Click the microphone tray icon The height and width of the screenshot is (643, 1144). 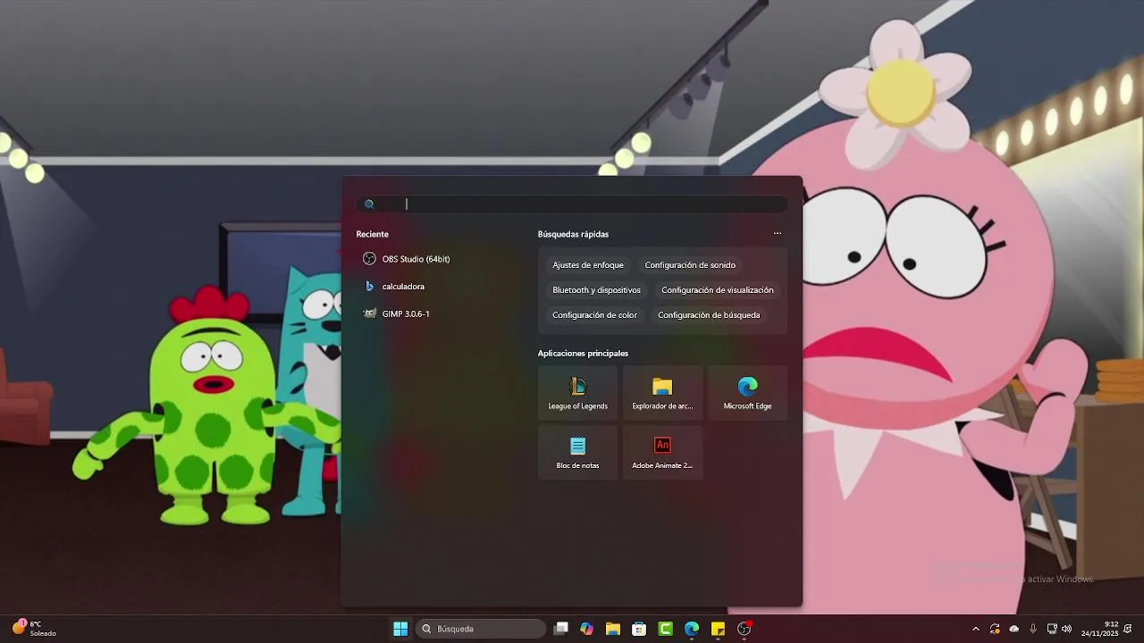click(x=1033, y=629)
